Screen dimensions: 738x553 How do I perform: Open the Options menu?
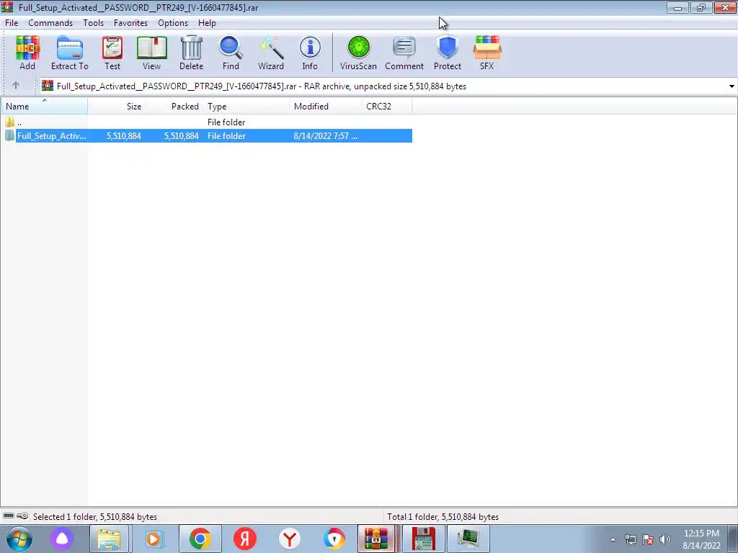coord(173,23)
